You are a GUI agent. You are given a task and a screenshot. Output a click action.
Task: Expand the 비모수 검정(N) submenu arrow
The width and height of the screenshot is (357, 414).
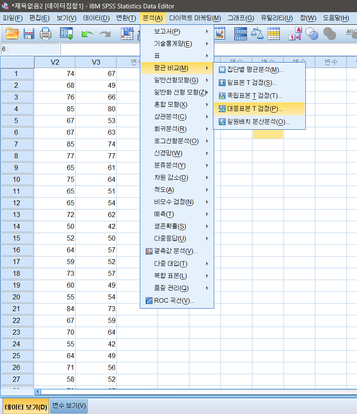(x=207, y=202)
